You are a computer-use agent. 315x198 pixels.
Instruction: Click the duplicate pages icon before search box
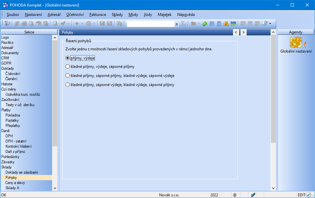(x=119, y=24)
